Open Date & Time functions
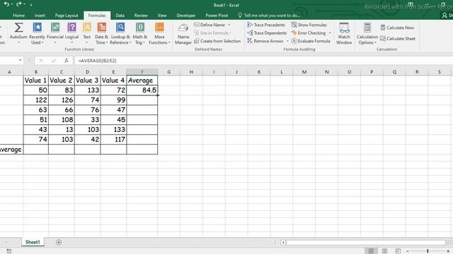 tap(101, 33)
